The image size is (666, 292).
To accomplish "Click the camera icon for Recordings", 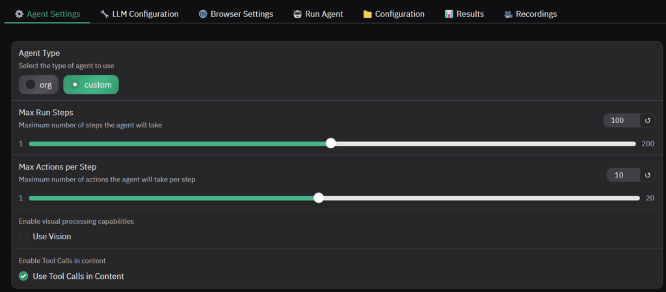I will pos(508,14).
